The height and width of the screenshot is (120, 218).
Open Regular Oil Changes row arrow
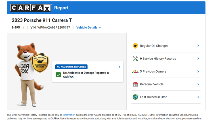tap(198, 46)
